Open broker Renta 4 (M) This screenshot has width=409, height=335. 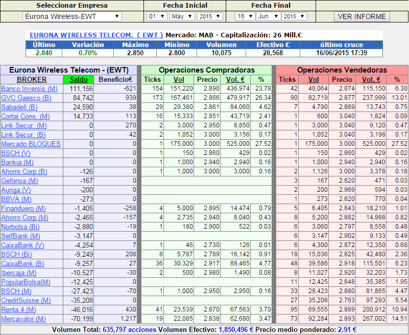click(18, 309)
